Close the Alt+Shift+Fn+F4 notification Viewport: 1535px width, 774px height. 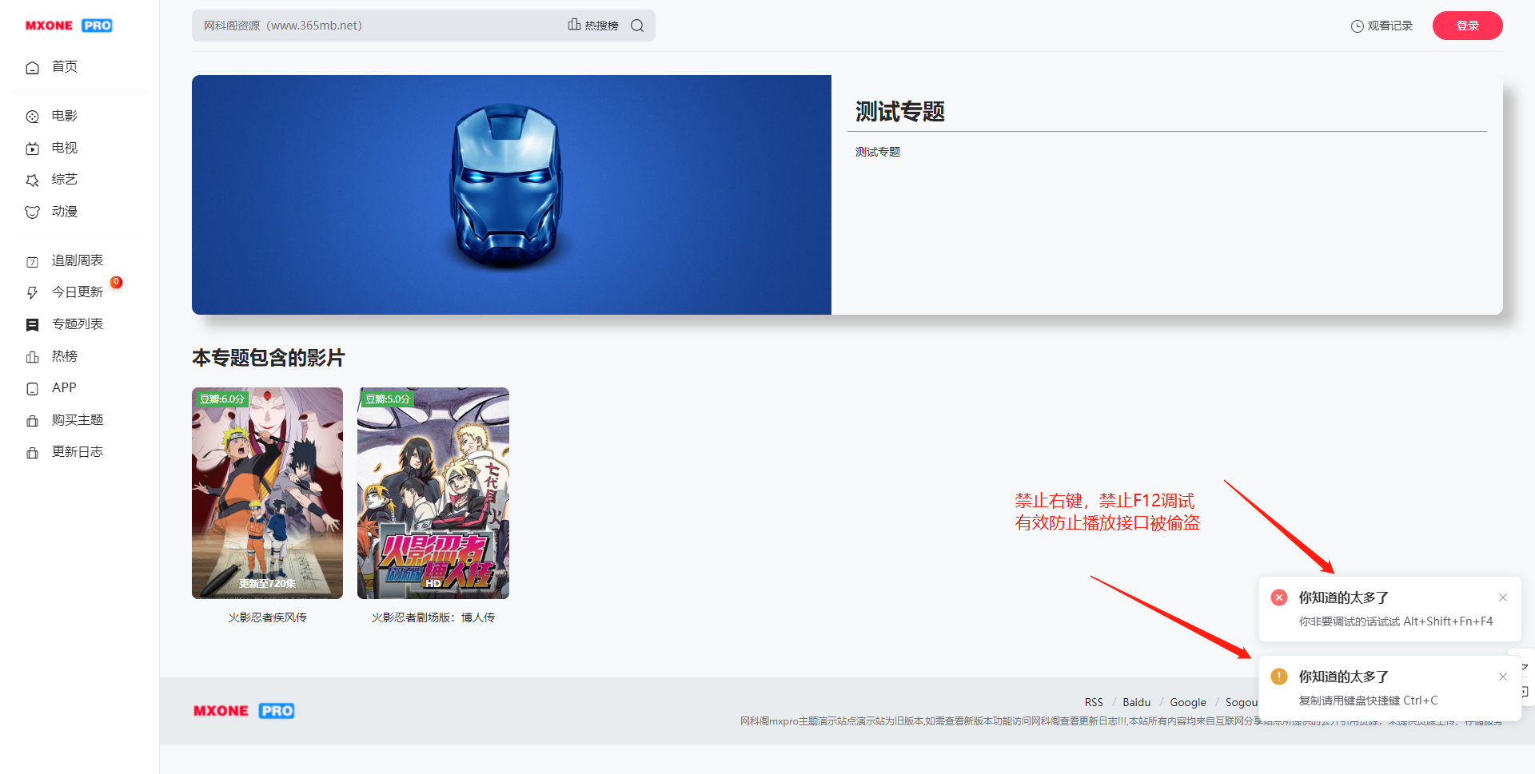pos(1503,597)
